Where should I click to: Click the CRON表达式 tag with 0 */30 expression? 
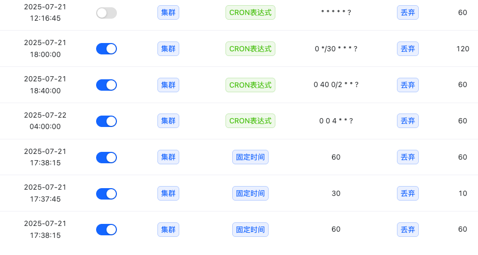pos(250,49)
